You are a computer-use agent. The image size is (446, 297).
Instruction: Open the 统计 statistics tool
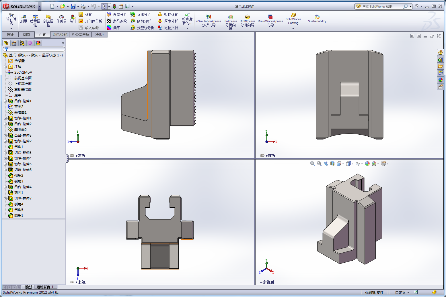pyautogui.click(x=73, y=19)
